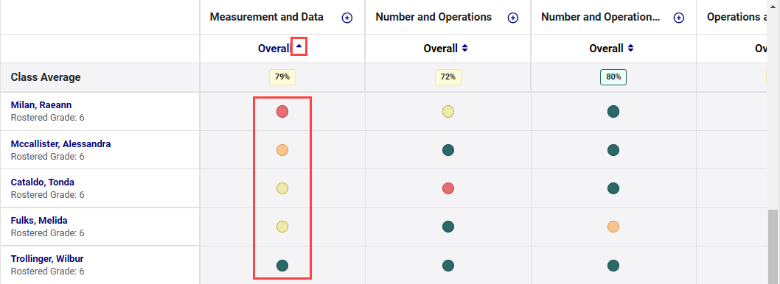Open student Cataldo, Tonda

click(x=43, y=182)
